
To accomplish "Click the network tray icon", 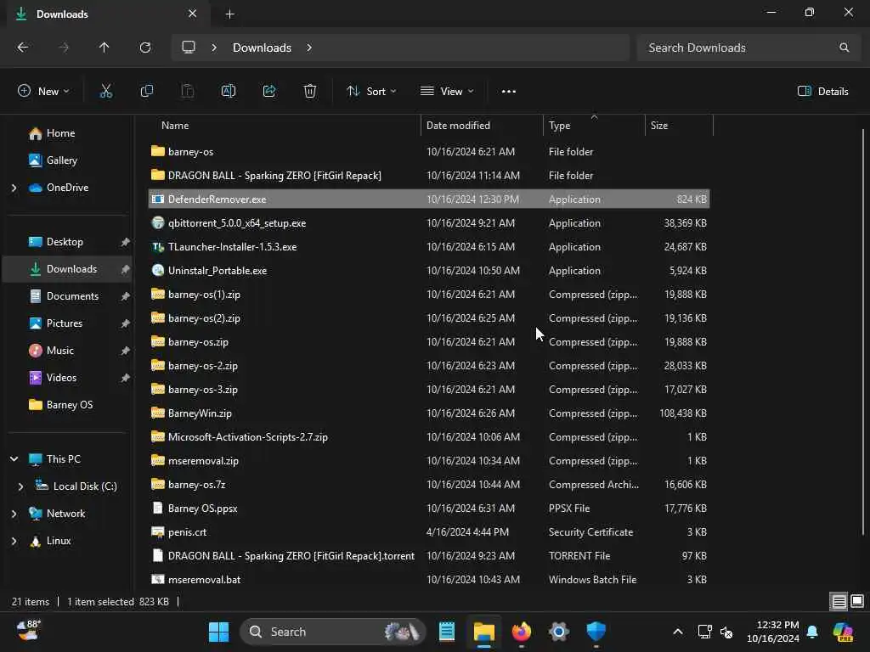I will [x=704, y=632].
